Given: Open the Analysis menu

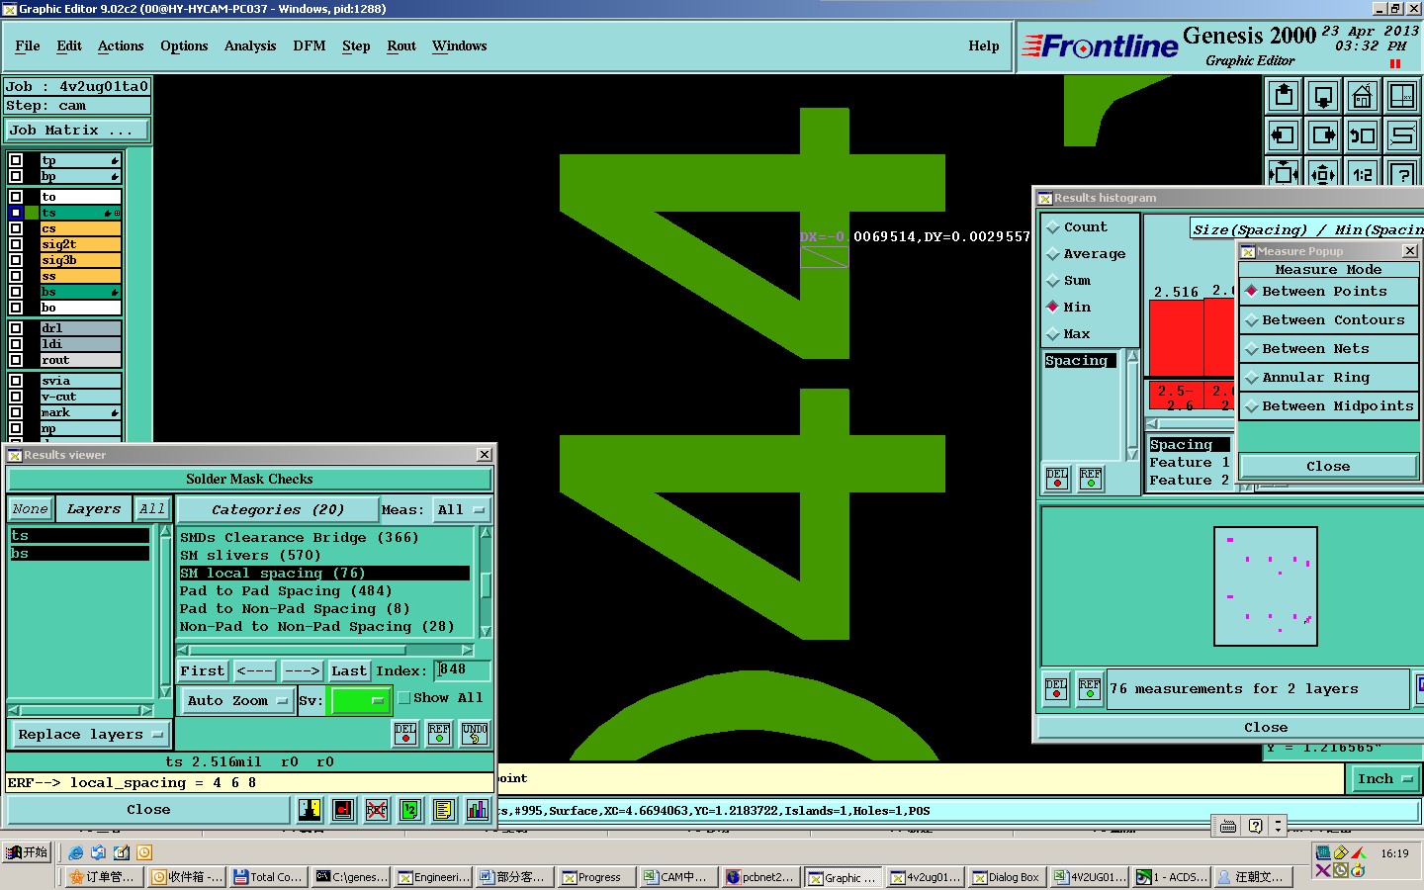Looking at the screenshot, I should (250, 46).
